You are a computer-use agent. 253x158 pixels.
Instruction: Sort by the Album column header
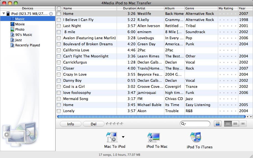click(174, 8)
